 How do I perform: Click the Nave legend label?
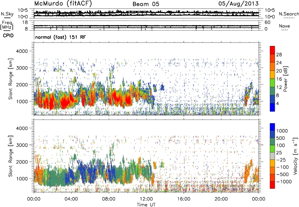pos(284,26)
